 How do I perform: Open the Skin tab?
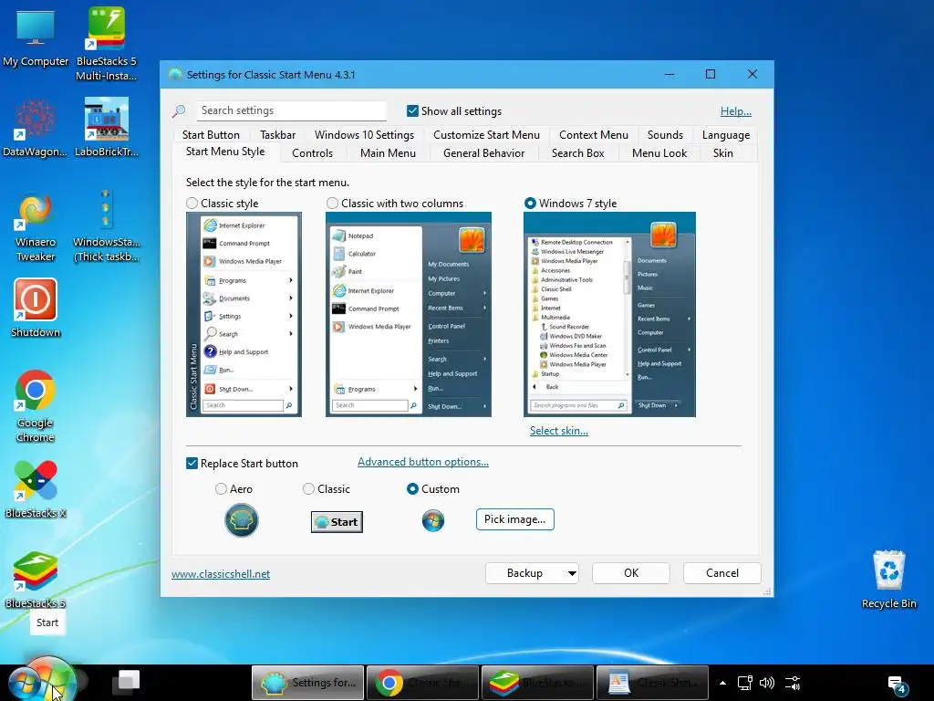pyautogui.click(x=722, y=153)
